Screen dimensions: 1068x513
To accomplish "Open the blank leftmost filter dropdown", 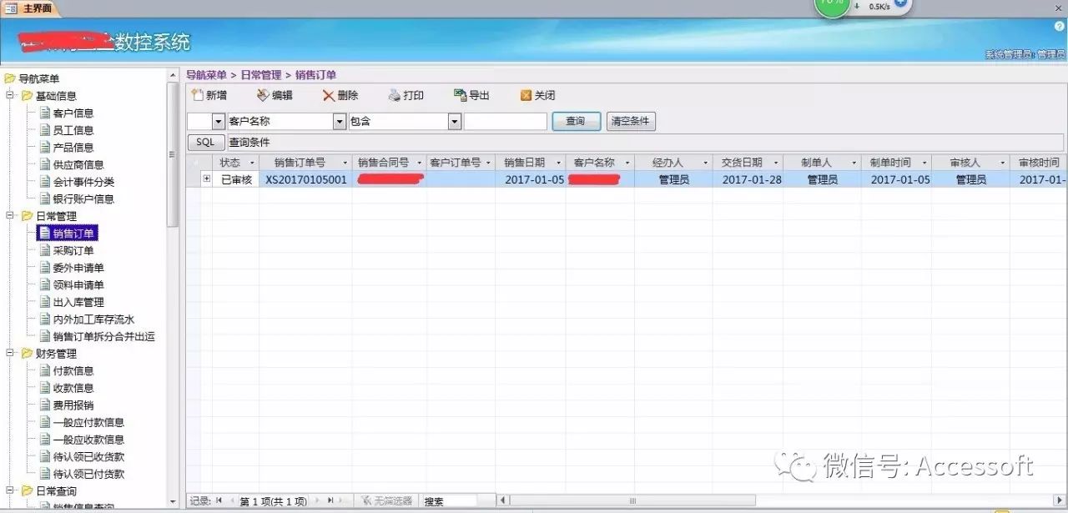I will [x=219, y=121].
